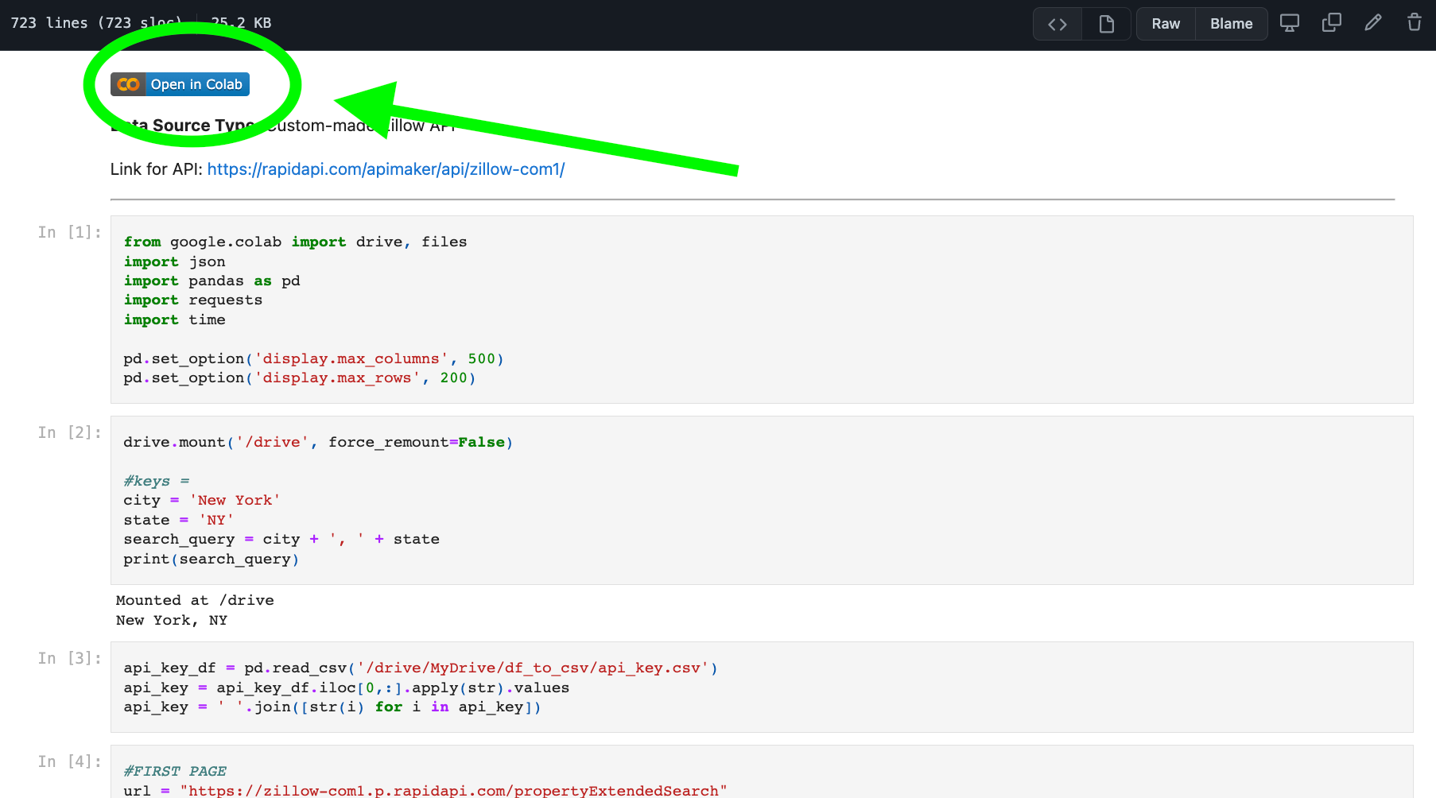
Task: Click the search_query assignment line
Action: (281, 539)
